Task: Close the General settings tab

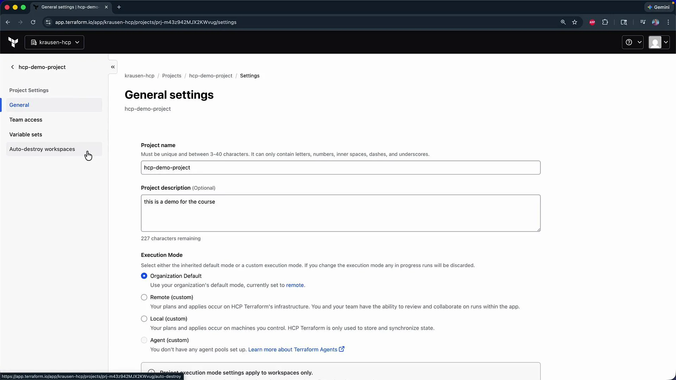Action: pos(106,7)
